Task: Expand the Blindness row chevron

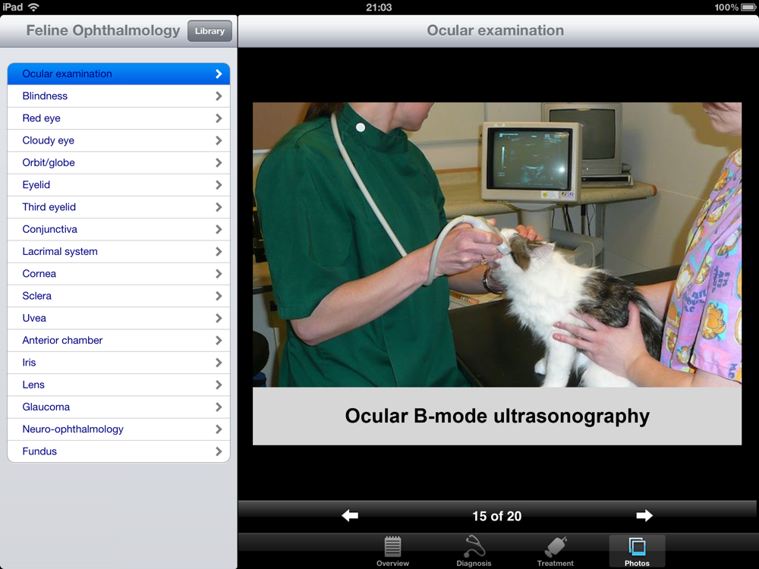Action: [x=219, y=96]
